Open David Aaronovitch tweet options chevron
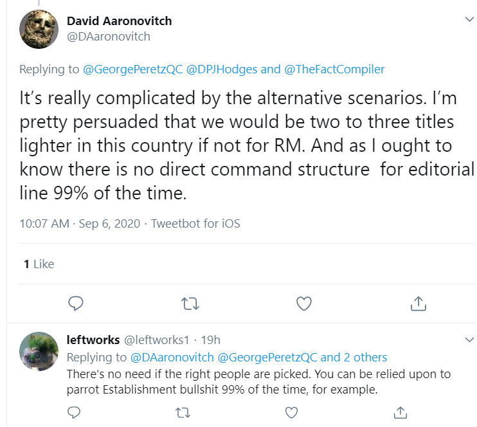 (x=469, y=19)
